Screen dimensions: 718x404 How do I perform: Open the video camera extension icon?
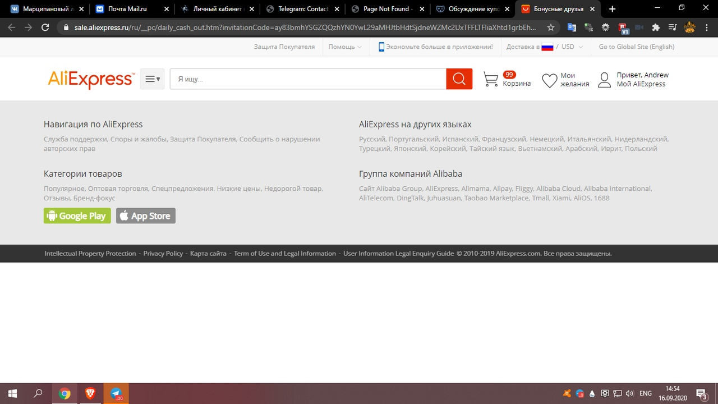(639, 27)
